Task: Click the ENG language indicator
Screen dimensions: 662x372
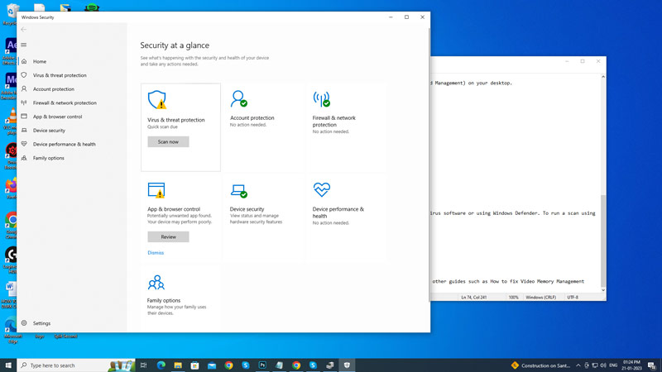Action: point(613,365)
